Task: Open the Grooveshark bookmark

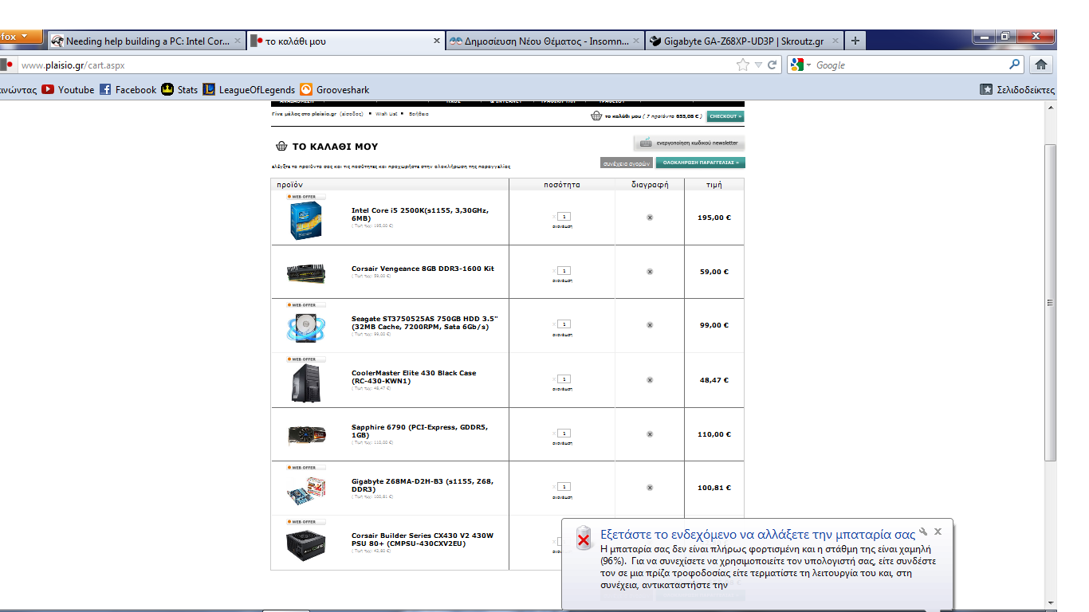Action: point(335,90)
